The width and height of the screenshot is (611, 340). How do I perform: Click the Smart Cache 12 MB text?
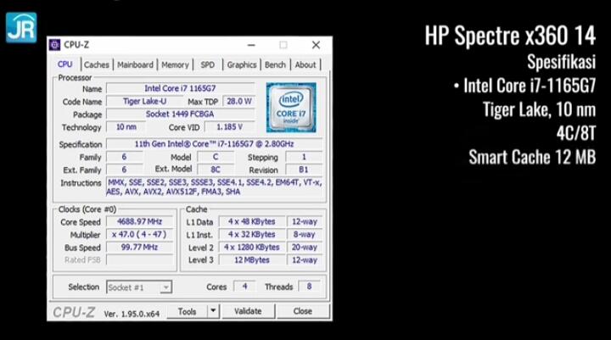532,157
